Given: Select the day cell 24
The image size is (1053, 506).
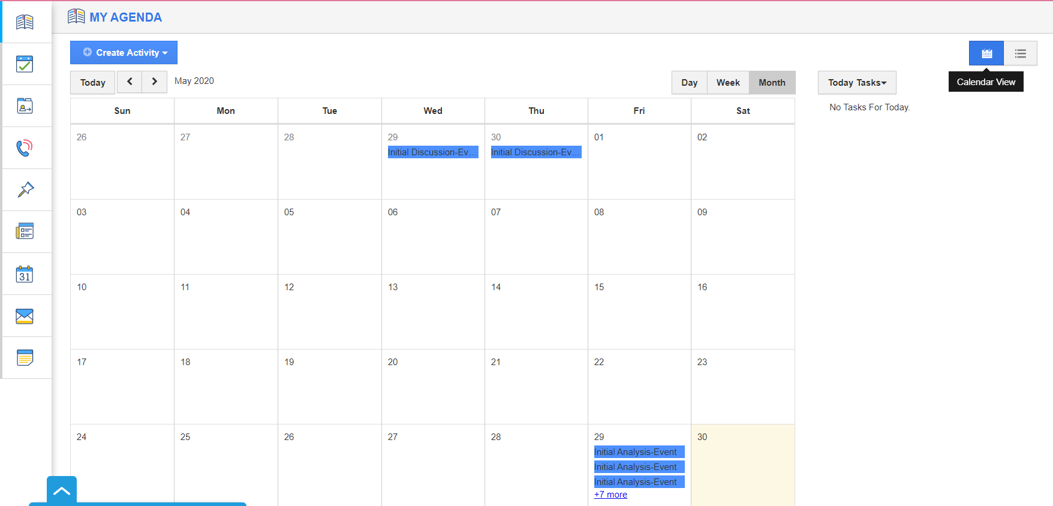Looking at the screenshot, I should 122,465.
